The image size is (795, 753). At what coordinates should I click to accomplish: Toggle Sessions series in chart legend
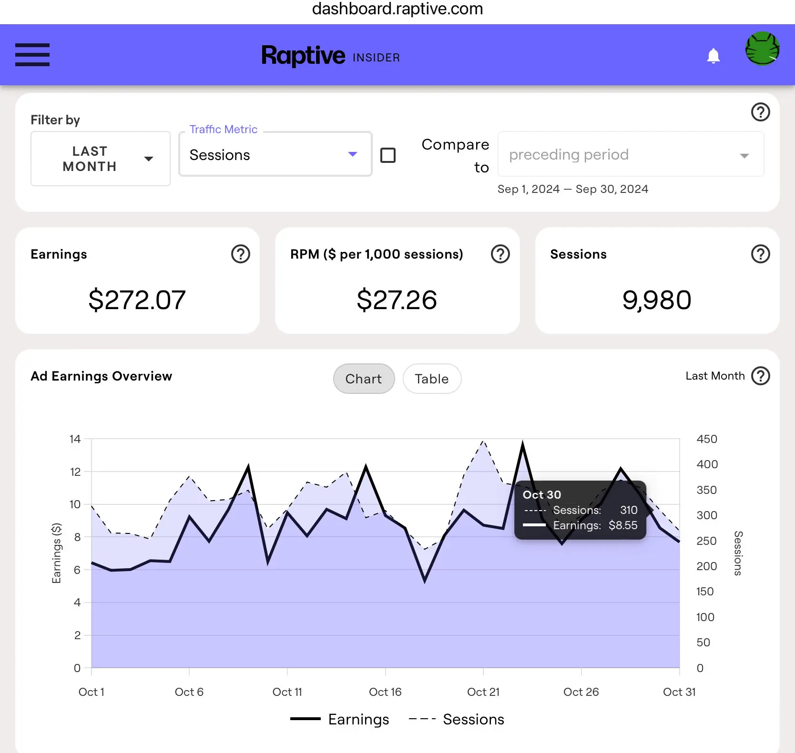coord(457,719)
